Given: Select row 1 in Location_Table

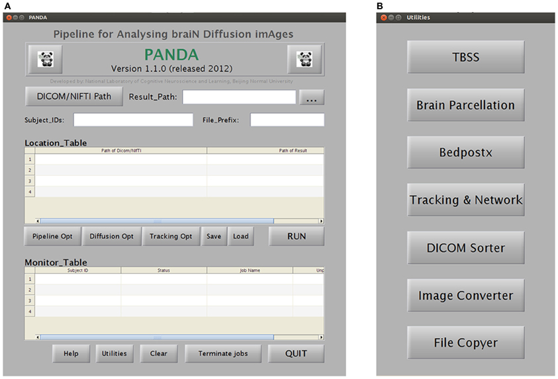Looking at the screenshot, I should point(174,159).
